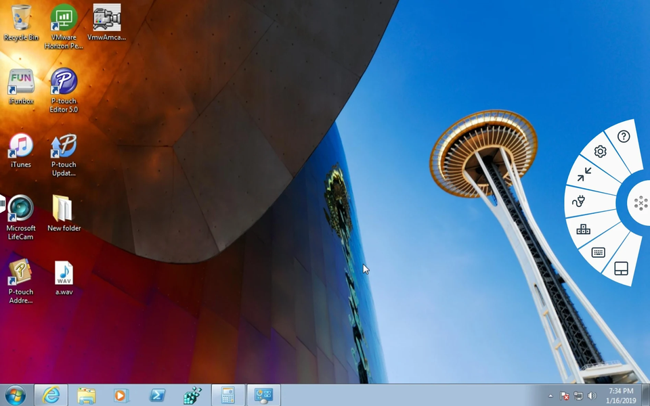Launch PowerShell from the taskbar
650x406 pixels.
157,395
